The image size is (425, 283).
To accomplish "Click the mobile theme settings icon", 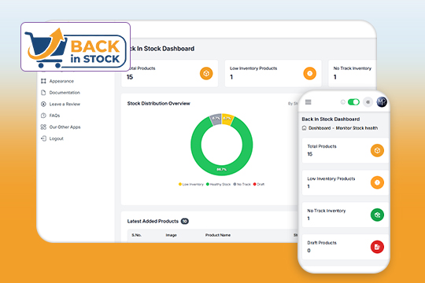I will click(368, 102).
